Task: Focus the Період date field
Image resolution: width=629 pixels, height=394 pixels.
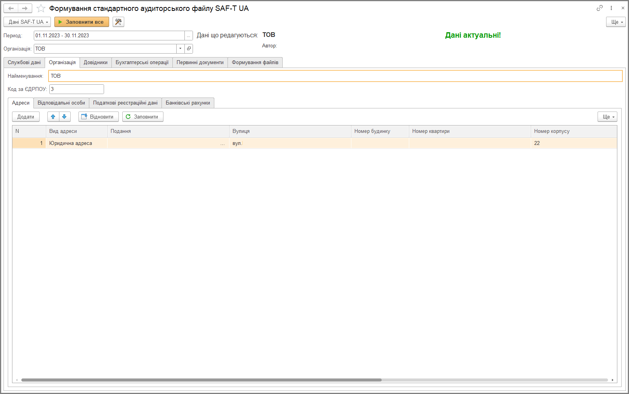Action: click(109, 35)
